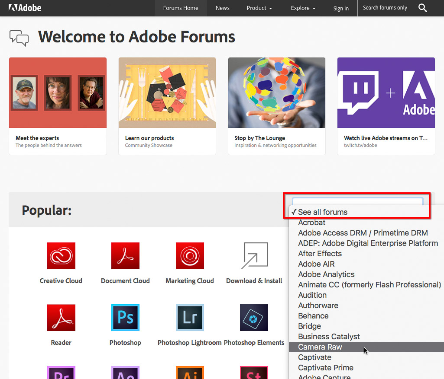Open the Download & Install icon

[254, 256]
